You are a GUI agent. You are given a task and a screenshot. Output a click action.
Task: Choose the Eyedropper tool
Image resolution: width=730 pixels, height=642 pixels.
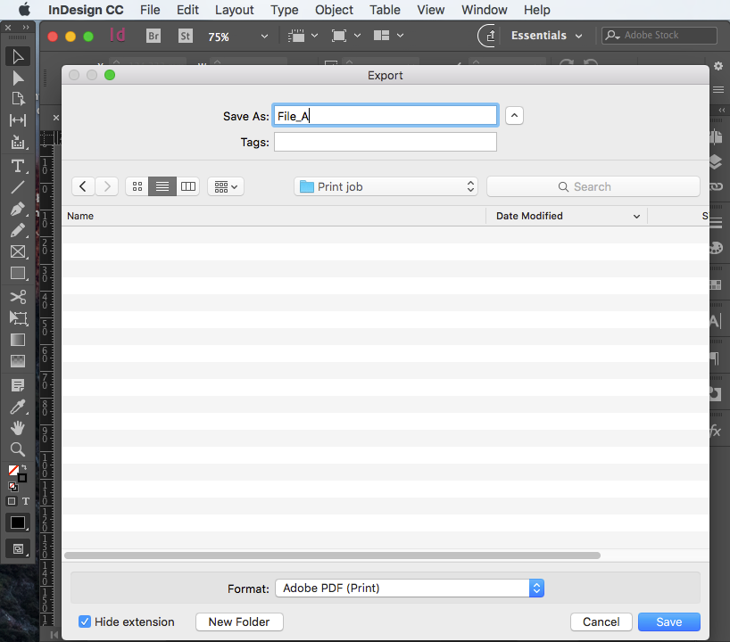[18, 407]
